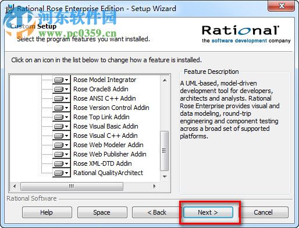This screenshot has width=299, height=228.
Task: Select Rose Visual C++ Addin label
Action: tap(105, 136)
